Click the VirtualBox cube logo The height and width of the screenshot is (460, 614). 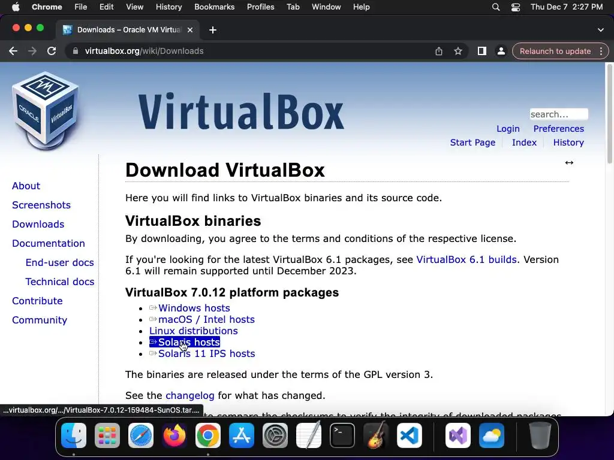coord(46,111)
